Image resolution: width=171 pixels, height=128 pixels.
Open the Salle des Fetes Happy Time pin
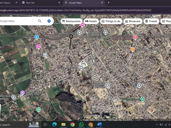(x=22, y=93)
